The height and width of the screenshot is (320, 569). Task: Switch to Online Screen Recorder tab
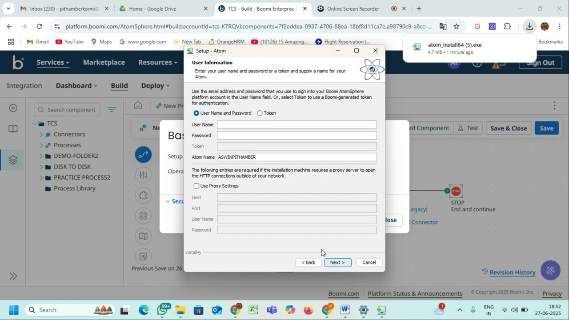coord(361,8)
